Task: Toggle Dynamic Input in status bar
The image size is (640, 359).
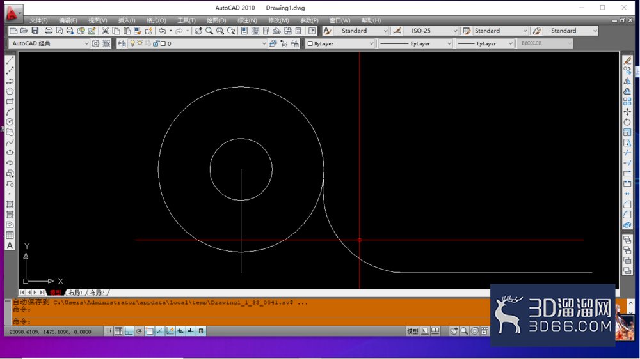Action: click(180, 332)
